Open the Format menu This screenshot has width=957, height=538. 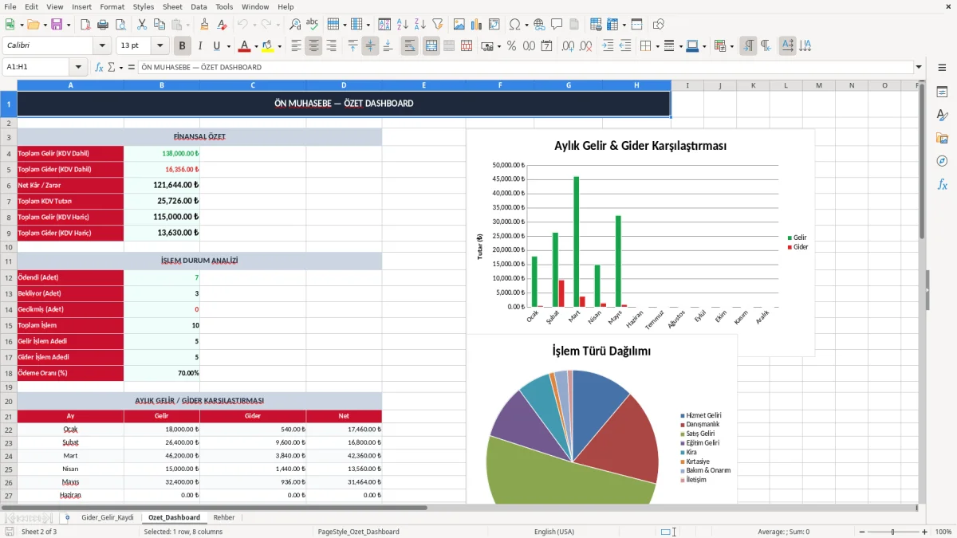(112, 6)
